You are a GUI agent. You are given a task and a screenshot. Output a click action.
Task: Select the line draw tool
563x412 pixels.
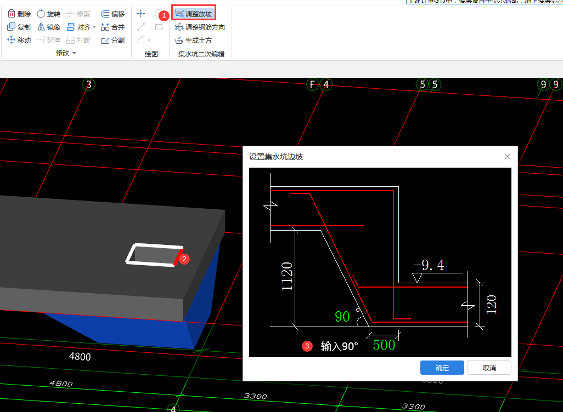point(140,27)
